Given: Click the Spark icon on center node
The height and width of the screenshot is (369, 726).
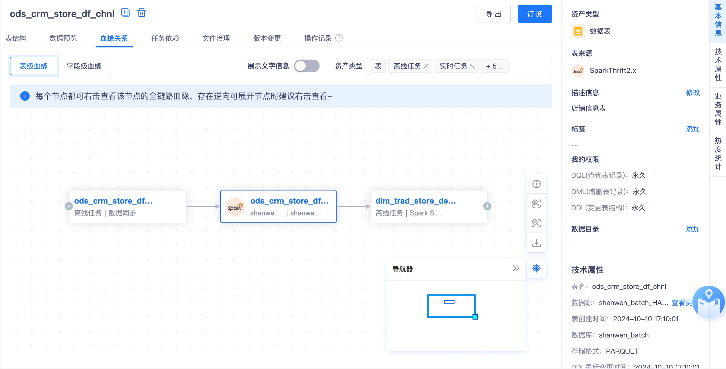Looking at the screenshot, I should (x=235, y=207).
